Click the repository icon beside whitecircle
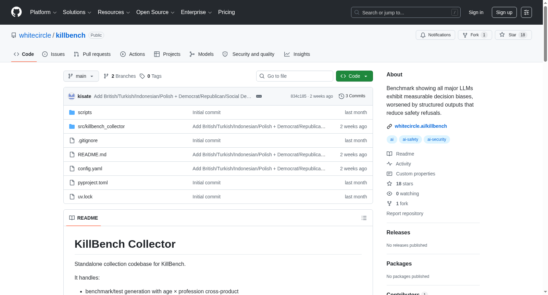 (14, 35)
